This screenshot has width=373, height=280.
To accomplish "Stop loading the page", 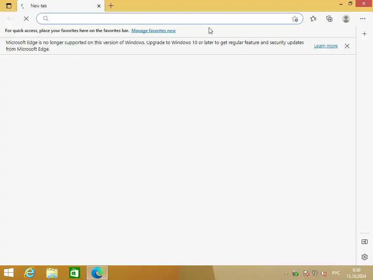I will click(26, 19).
